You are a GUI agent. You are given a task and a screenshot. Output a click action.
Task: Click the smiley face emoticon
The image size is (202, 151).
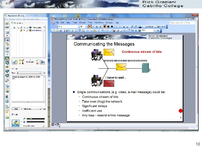[x=20, y=60]
